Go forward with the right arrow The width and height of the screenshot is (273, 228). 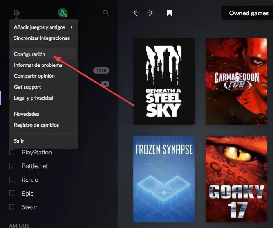tap(150, 13)
